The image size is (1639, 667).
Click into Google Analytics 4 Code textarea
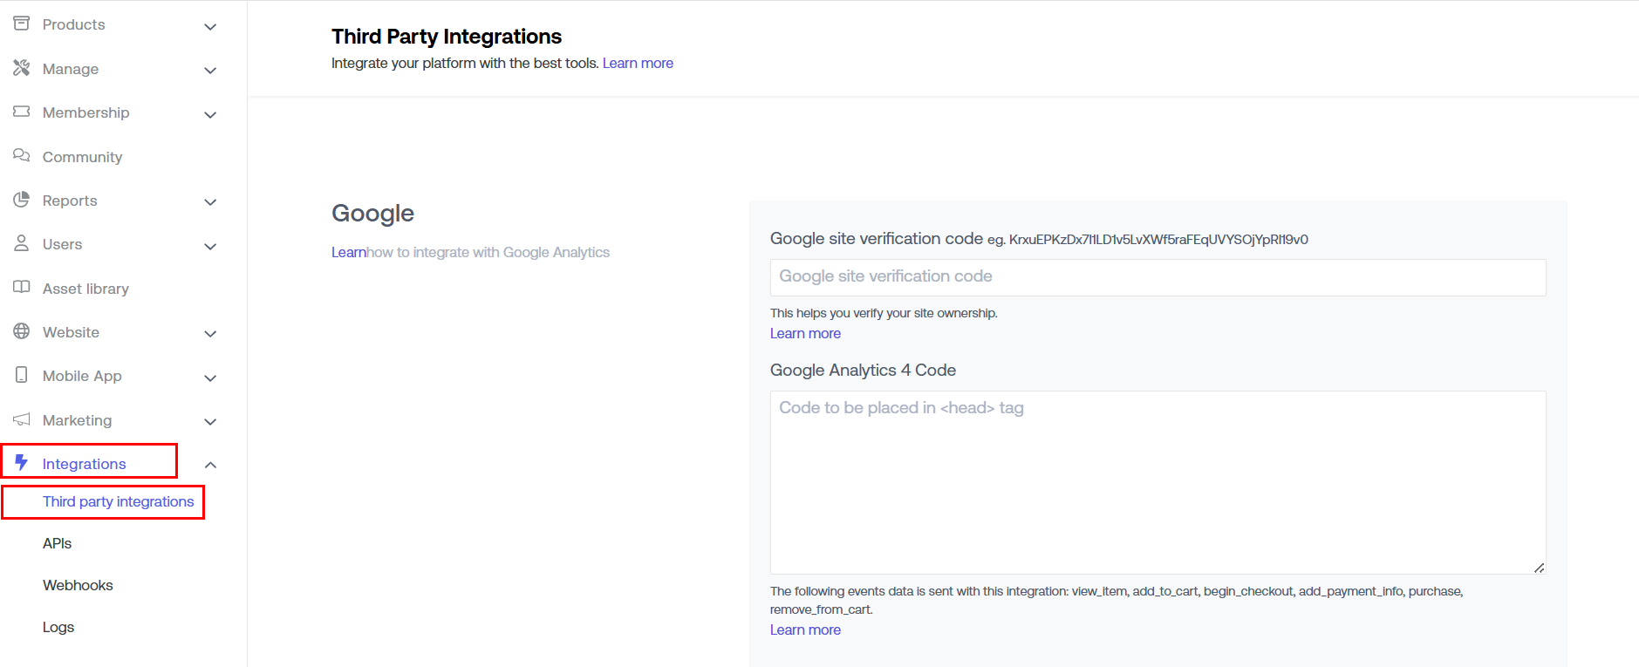tap(1158, 482)
